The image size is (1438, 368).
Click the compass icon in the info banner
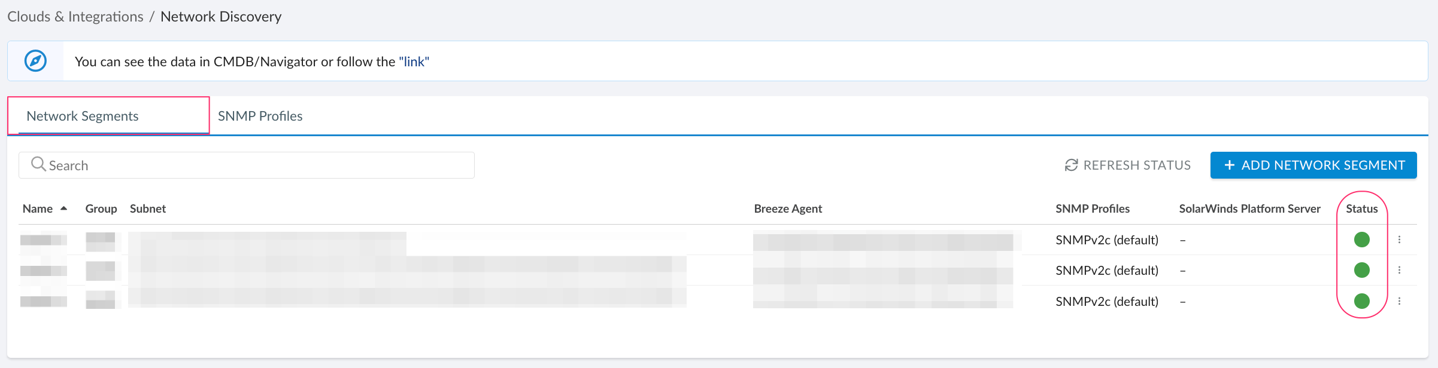(x=35, y=61)
